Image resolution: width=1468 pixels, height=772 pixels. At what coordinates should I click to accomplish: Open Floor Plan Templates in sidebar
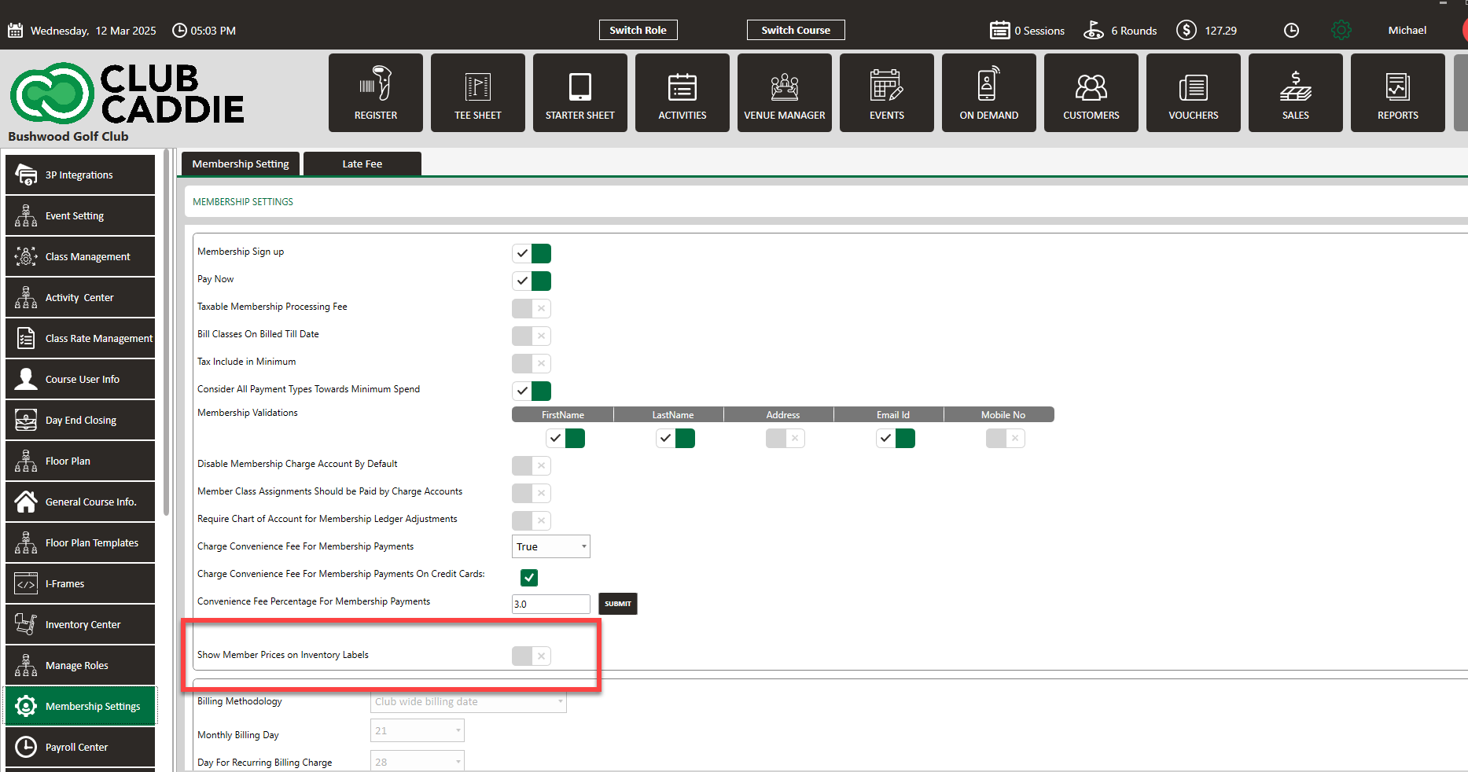tap(80, 542)
